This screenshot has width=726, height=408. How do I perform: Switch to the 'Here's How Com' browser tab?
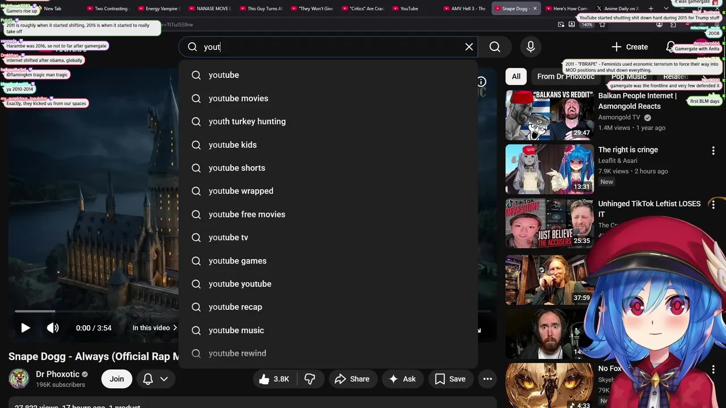tap(567, 8)
